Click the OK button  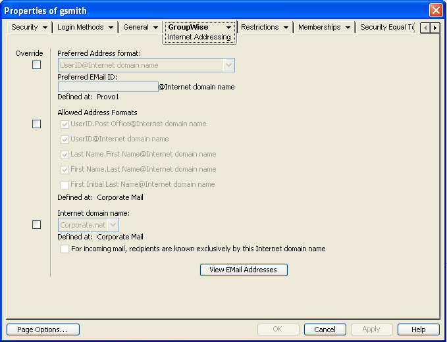(x=278, y=330)
